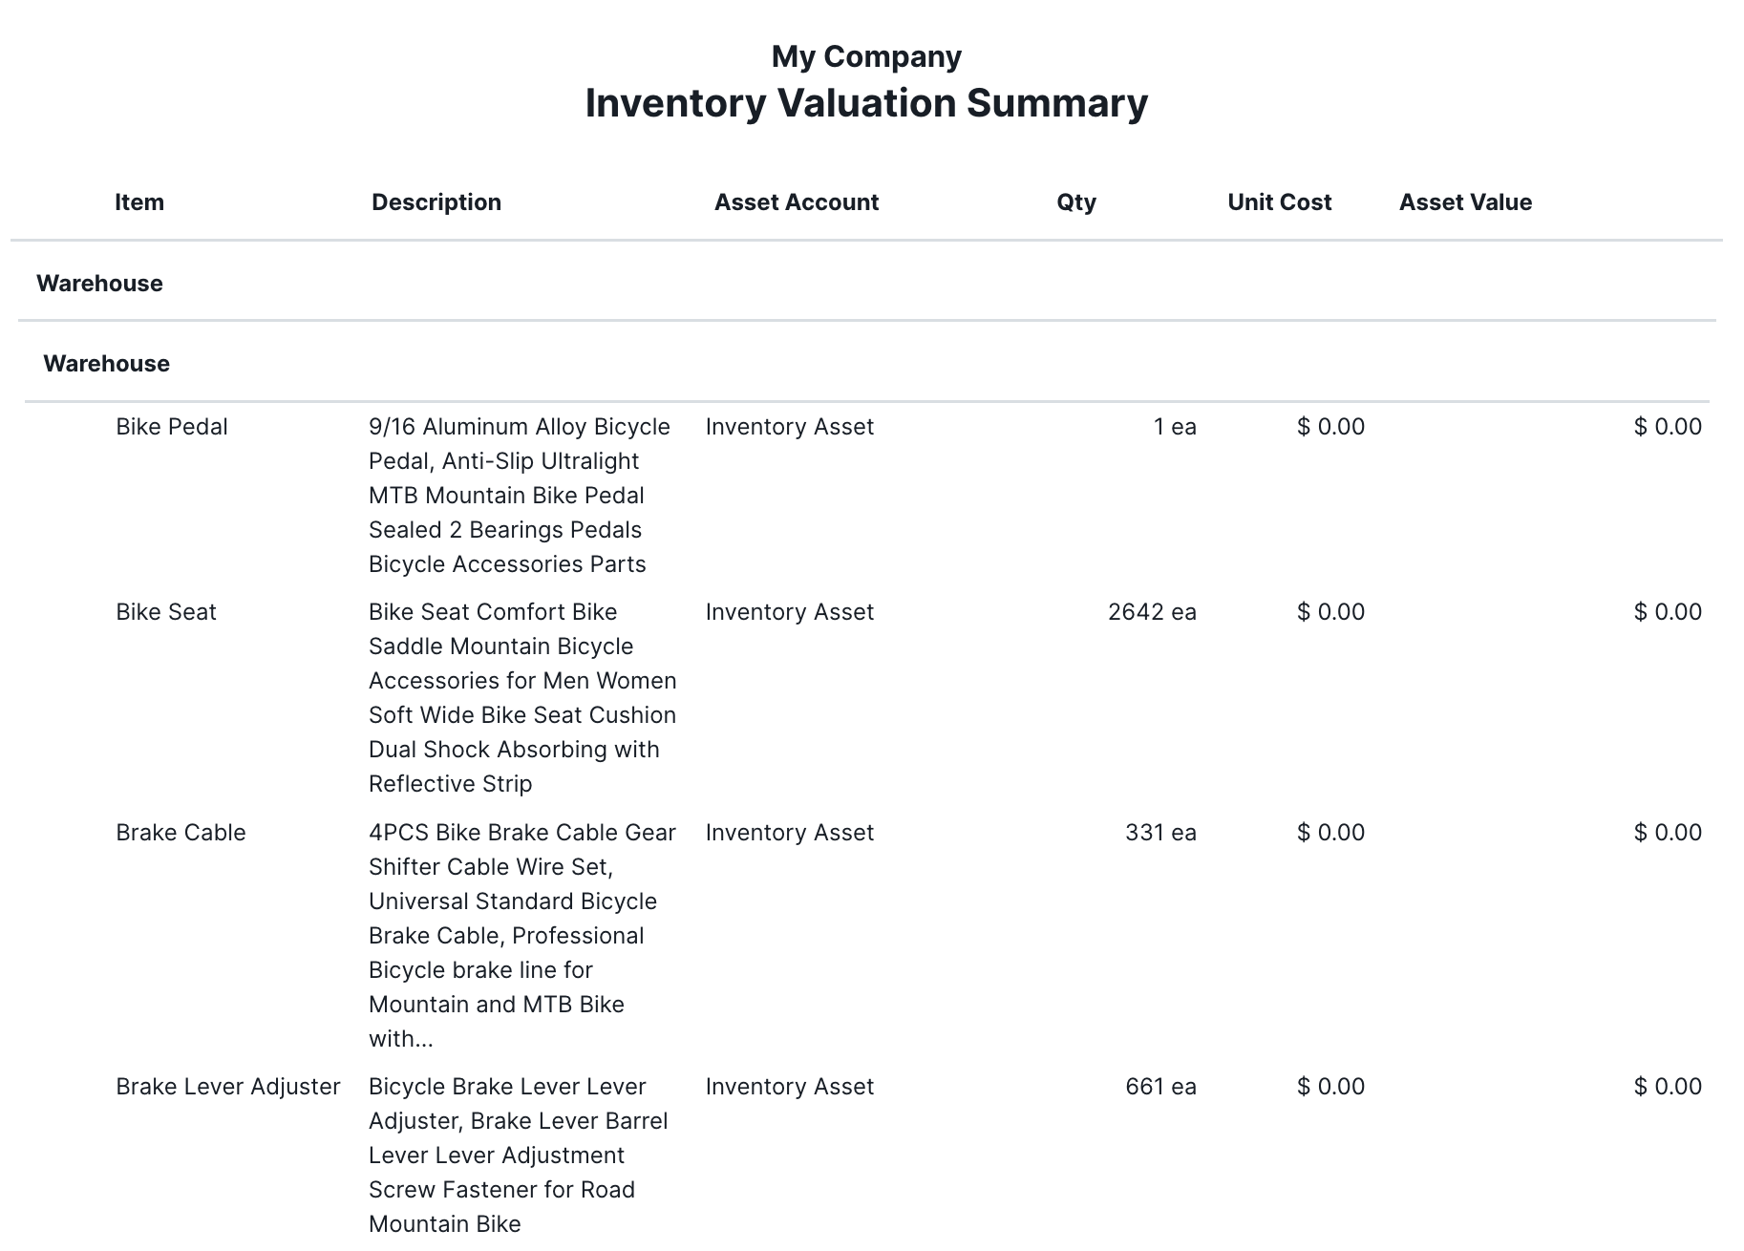
Task: Click the Description column header
Action: (x=436, y=202)
